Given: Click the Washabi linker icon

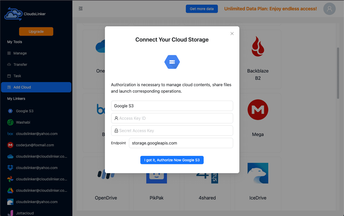Looking at the screenshot, I should coord(10,122).
